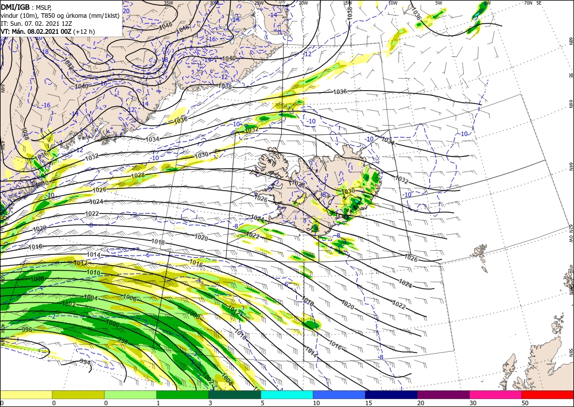Click the light green legend swatch
The image size is (574, 407).
tap(130, 394)
